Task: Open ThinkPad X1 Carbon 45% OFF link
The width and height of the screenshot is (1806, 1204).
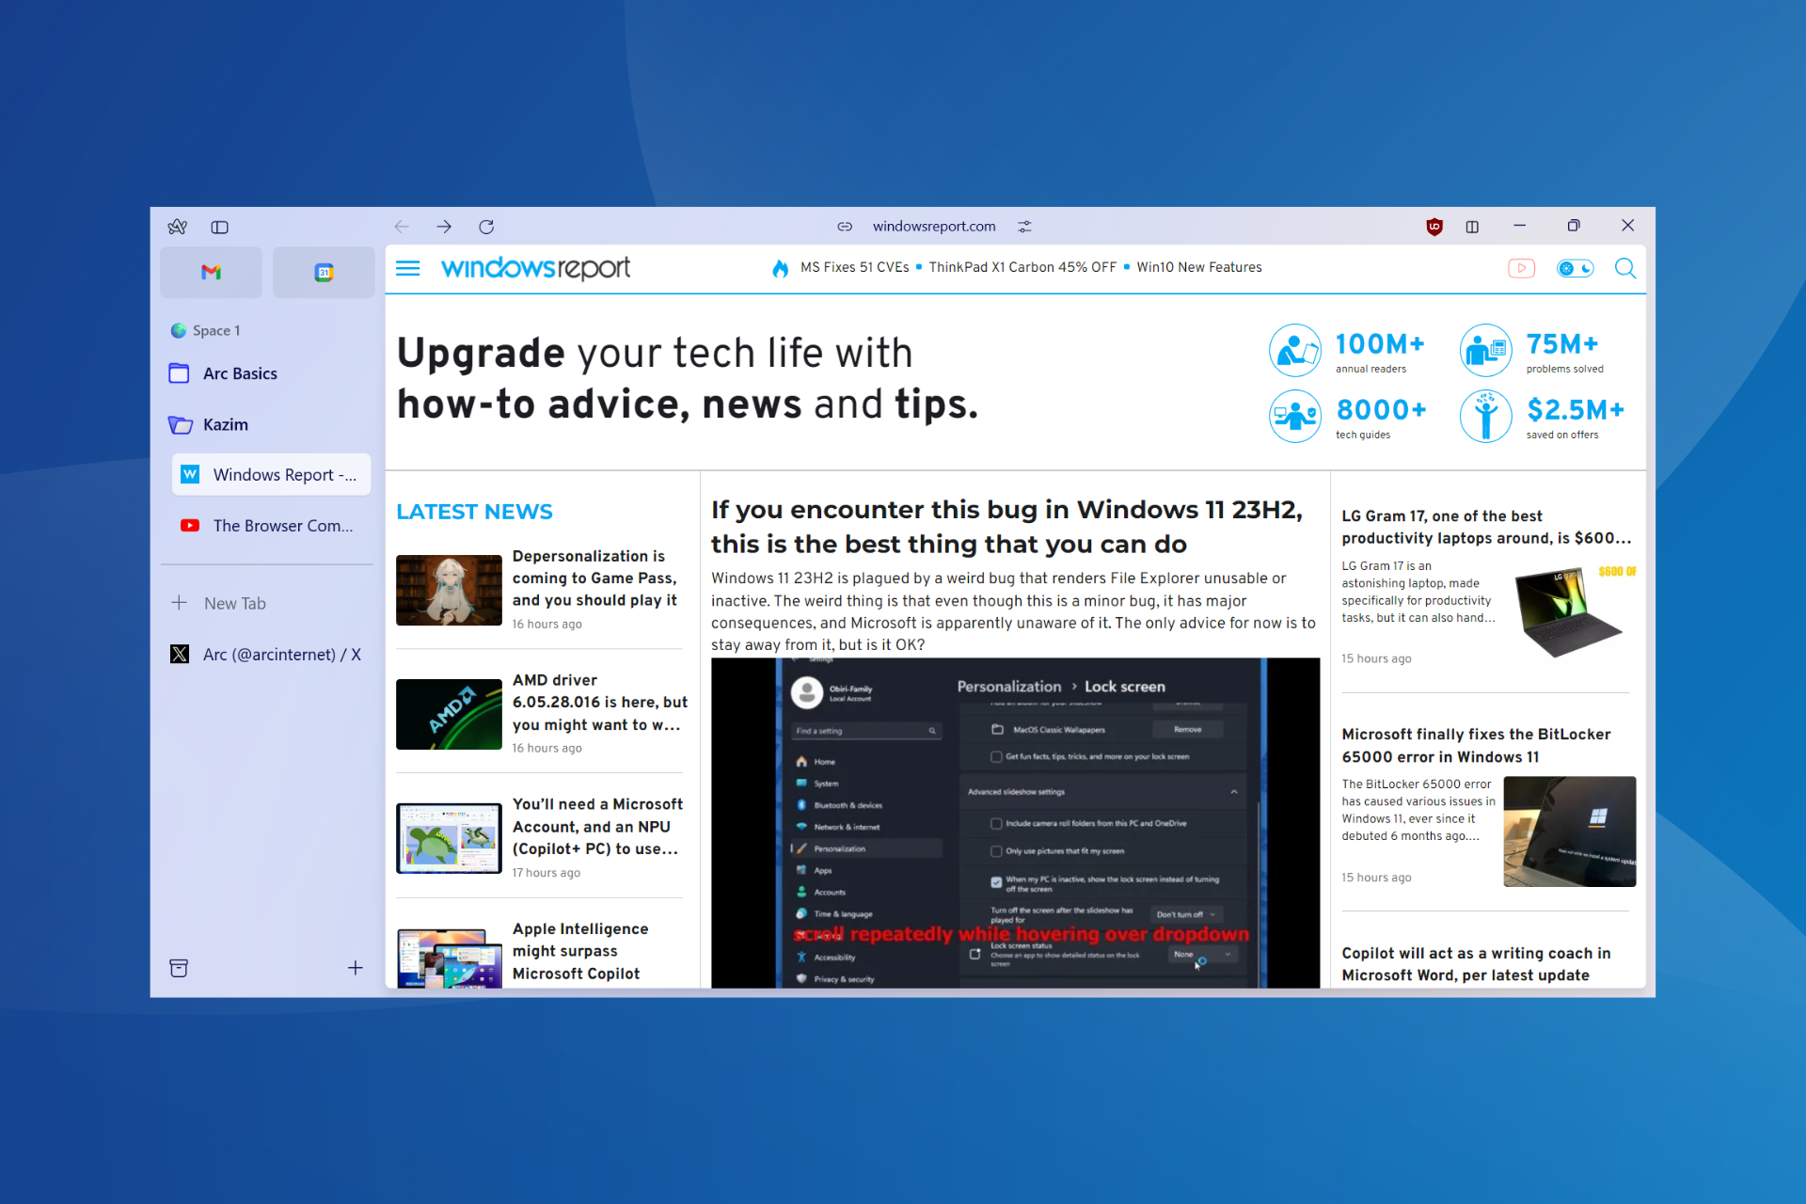Action: coord(1022,267)
